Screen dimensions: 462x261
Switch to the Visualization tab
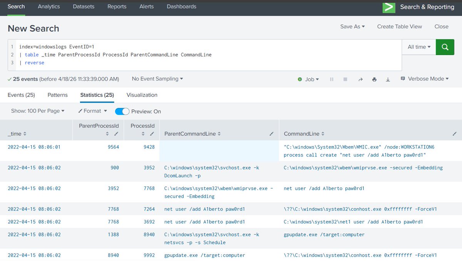[x=142, y=95]
